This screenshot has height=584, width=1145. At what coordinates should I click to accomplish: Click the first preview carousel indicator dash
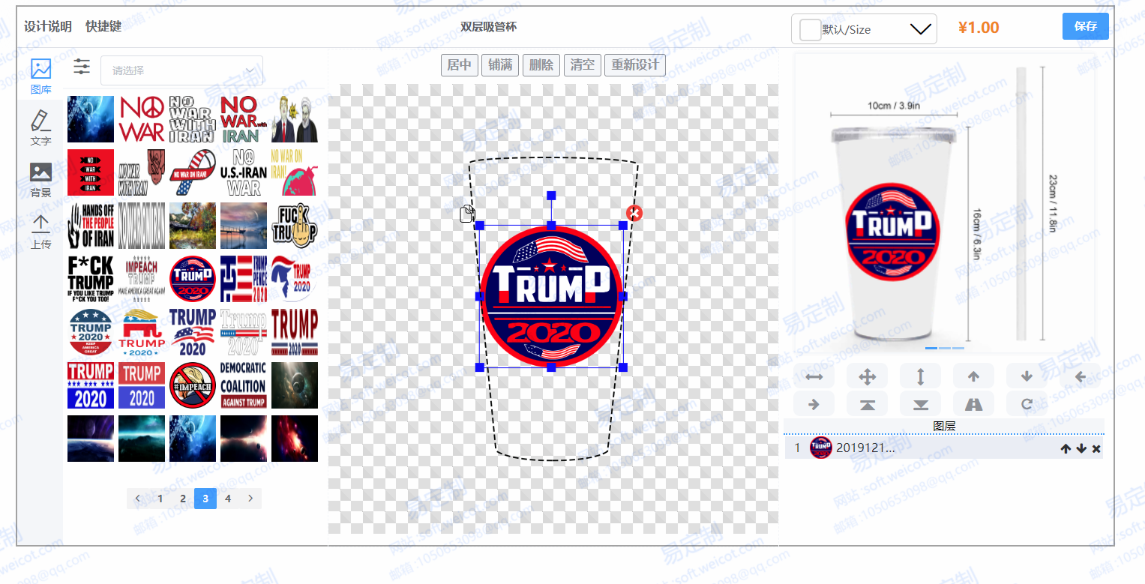click(x=931, y=349)
